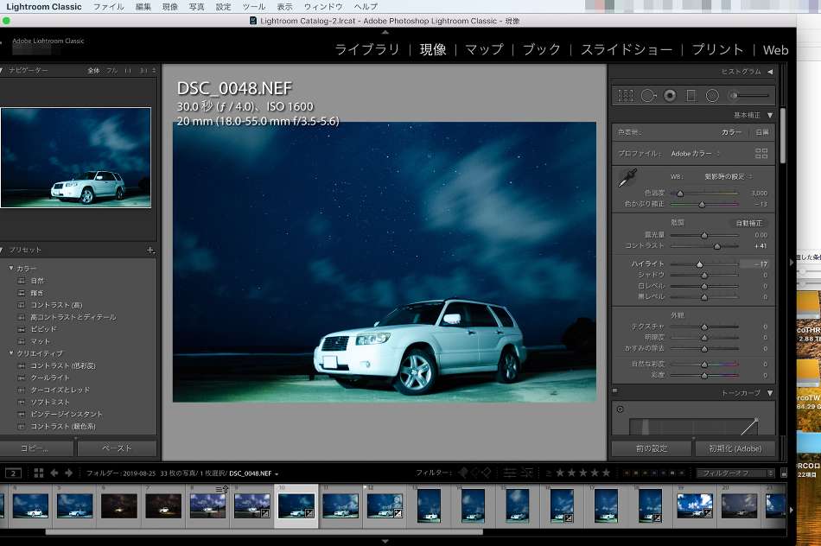This screenshot has width=821, height=546.
Task: Expand the ヒストグラム panel
Action: (769, 72)
